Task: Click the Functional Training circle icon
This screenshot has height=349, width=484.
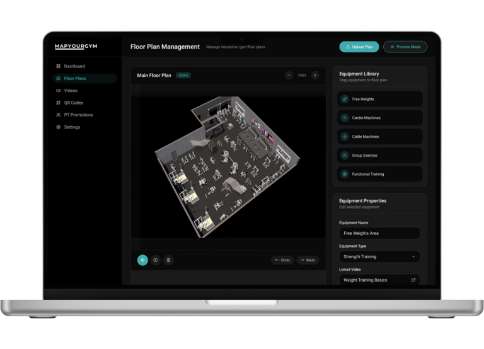Action: click(345, 174)
